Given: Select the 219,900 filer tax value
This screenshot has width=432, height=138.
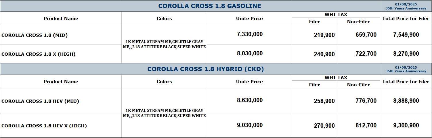Looking at the screenshot, I should tap(324, 35).
